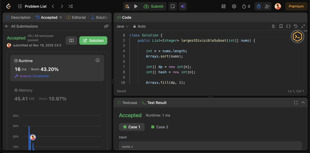
Task: Click the debug bug icon
Action: (x=127, y=6)
